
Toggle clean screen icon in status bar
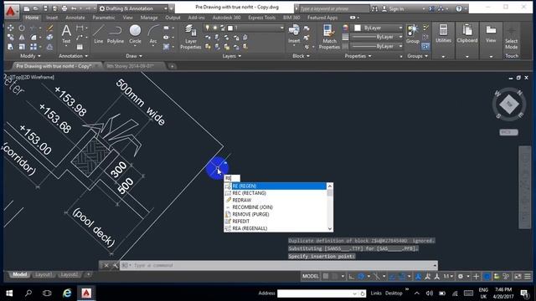(518, 277)
